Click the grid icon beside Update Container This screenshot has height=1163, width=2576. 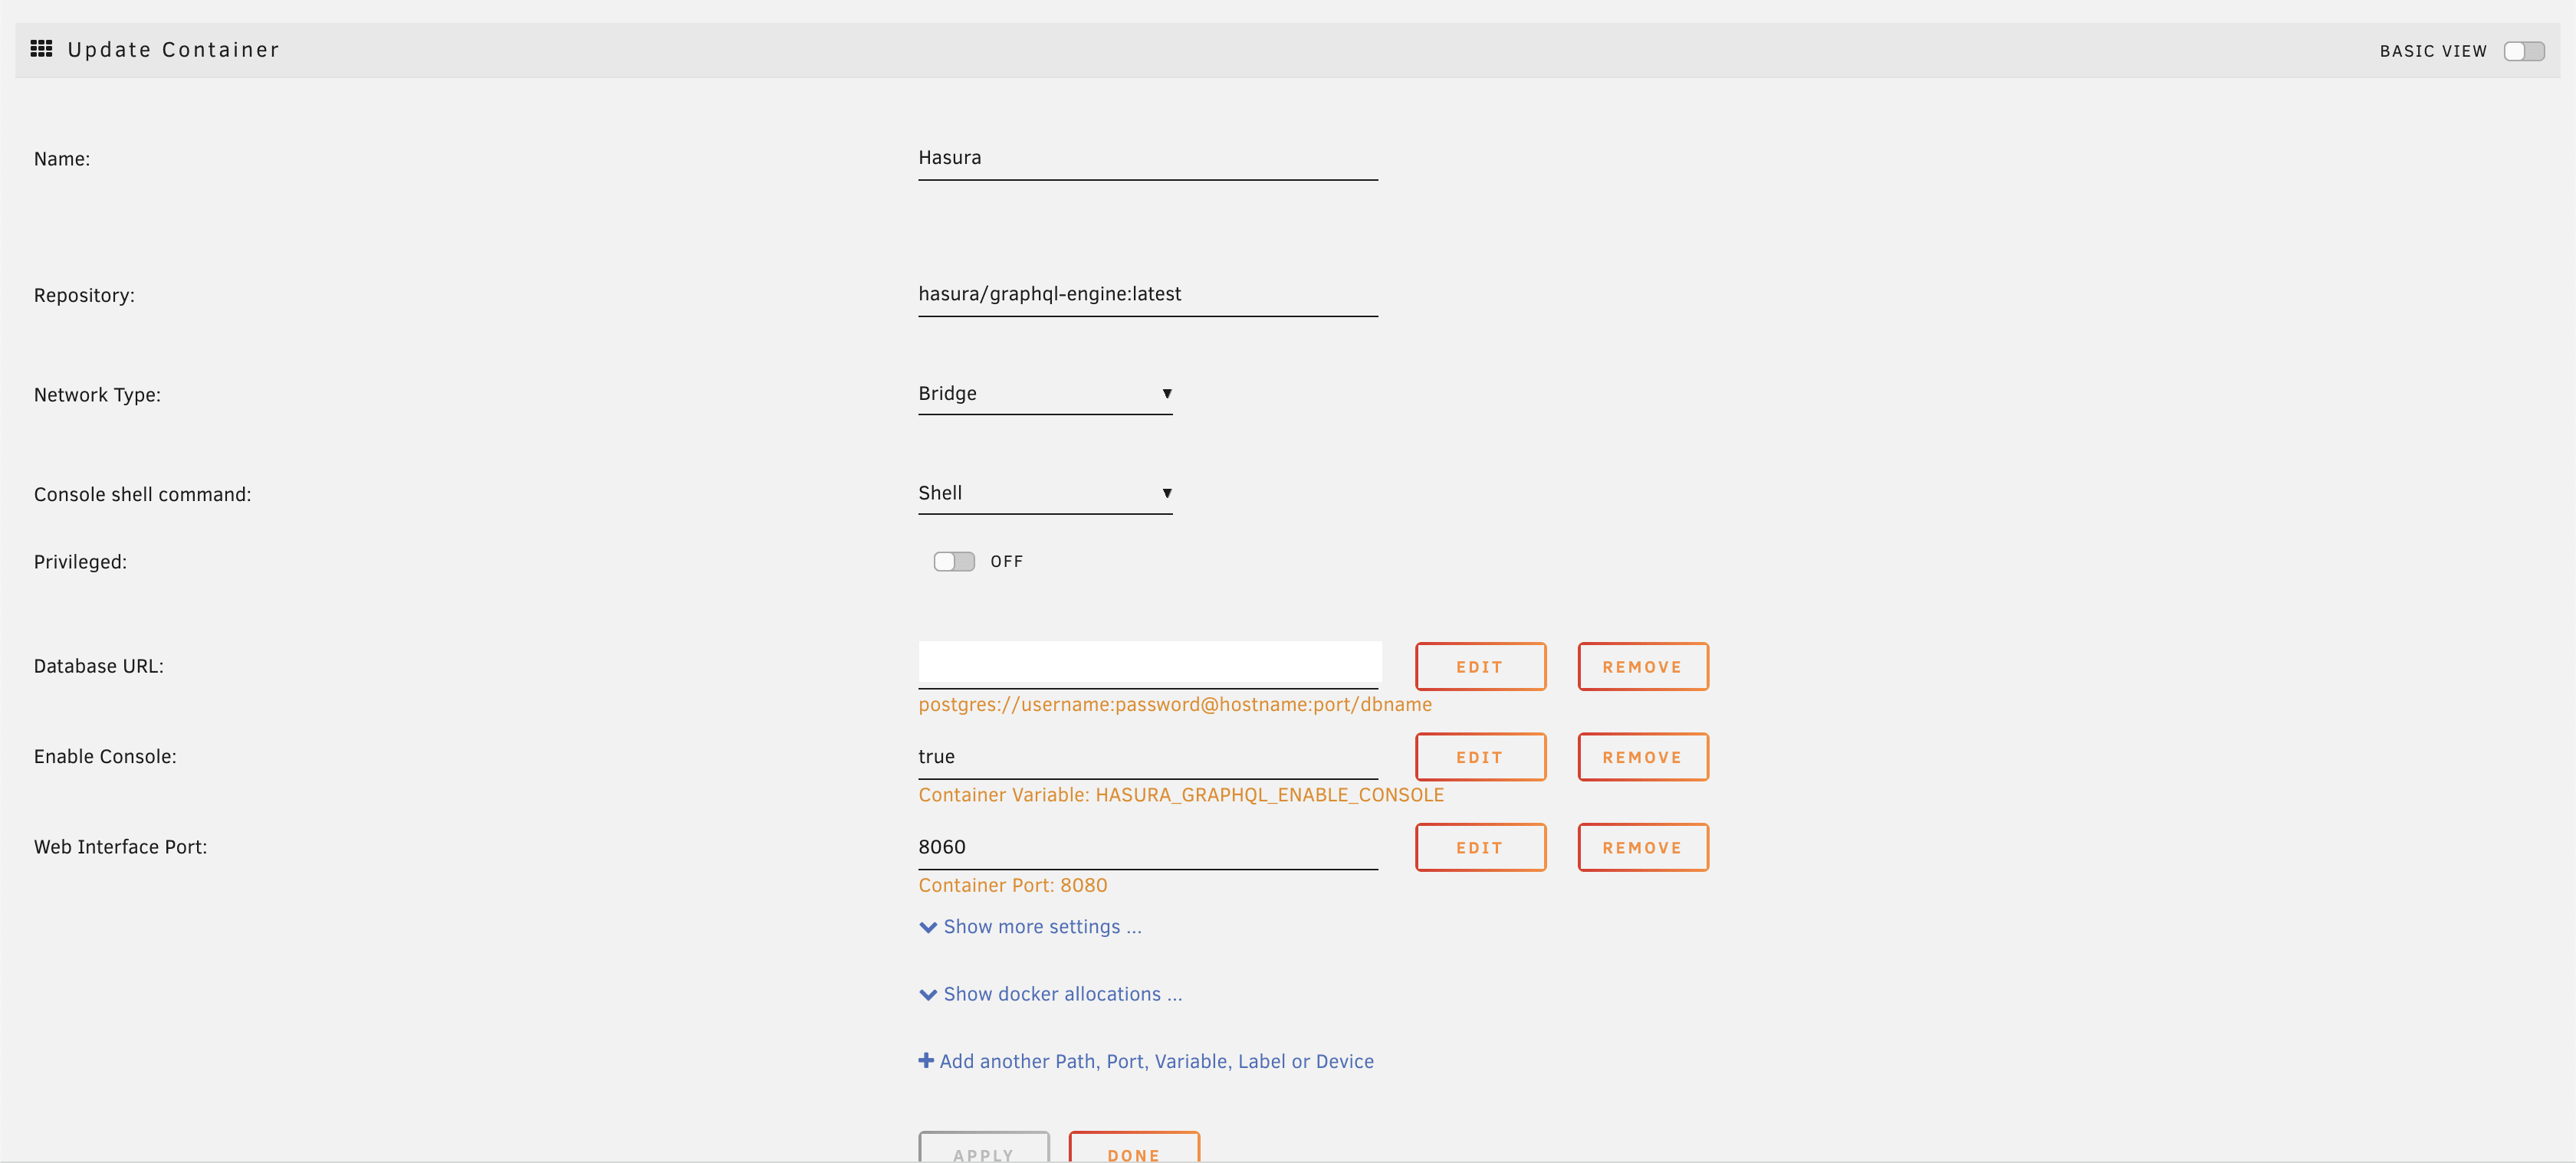click(41, 49)
